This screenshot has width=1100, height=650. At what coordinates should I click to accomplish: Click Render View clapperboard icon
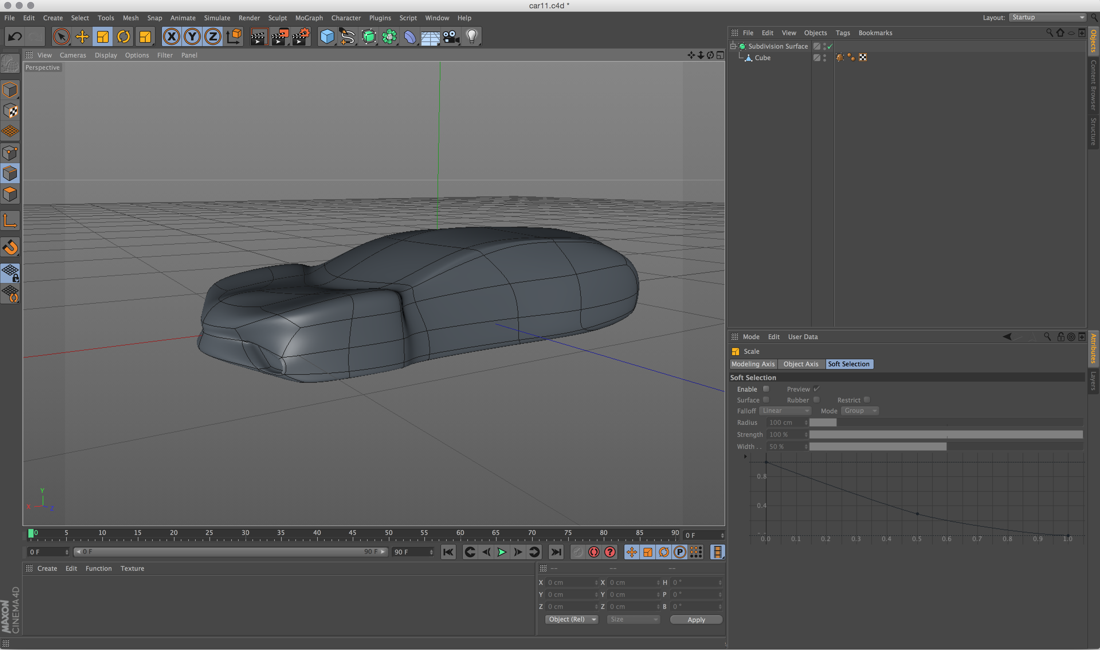tap(259, 37)
